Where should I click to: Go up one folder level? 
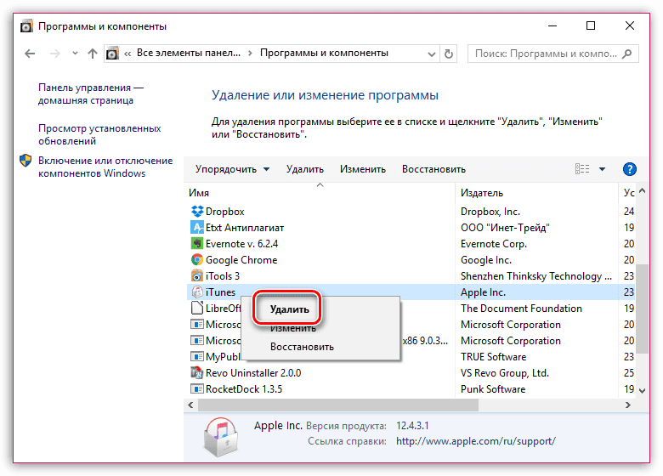[x=92, y=54]
